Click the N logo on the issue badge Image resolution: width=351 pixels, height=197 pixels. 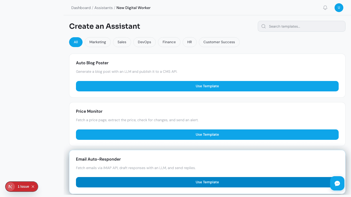pyautogui.click(x=10, y=186)
